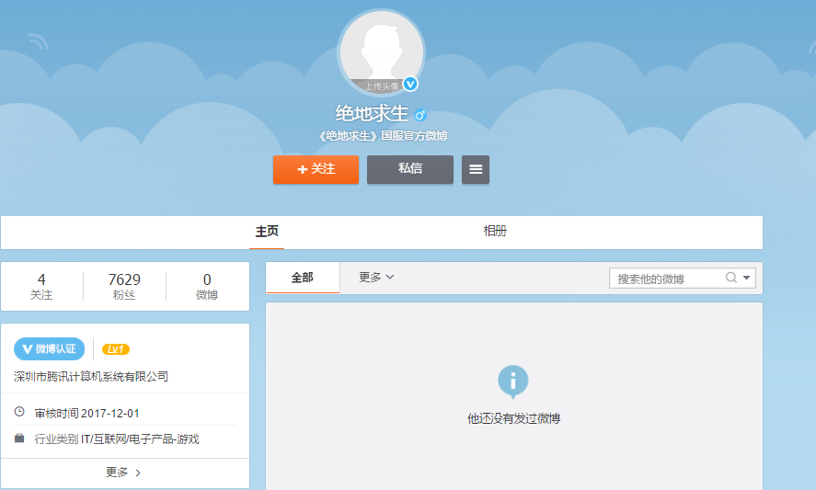Follow the account with +关注 button
The height and width of the screenshot is (490, 816).
316,169
